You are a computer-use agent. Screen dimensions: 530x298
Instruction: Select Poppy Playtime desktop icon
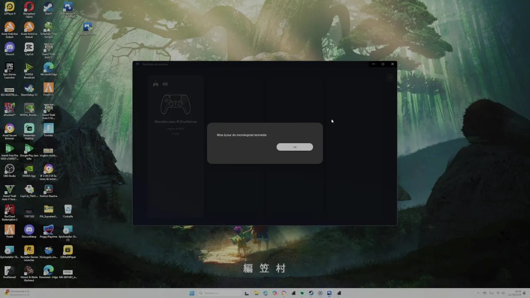pyautogui.click(x=48, y=232)
